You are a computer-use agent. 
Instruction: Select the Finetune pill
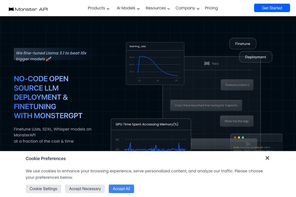pos(243,44)
